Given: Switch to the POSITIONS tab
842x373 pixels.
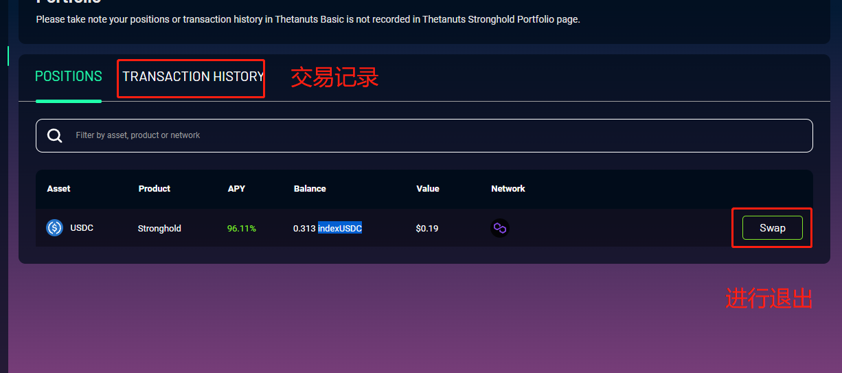Looking at the screenshot, I should (x=69, y=76).
